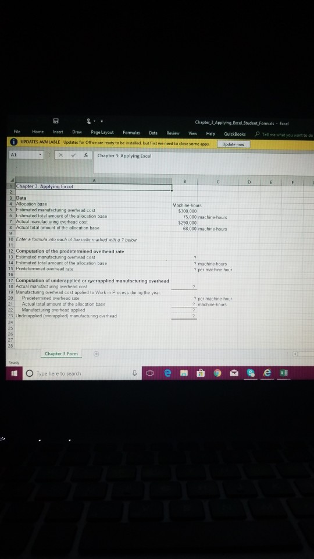Launch Microsoft Edge from taskbar
Viewport: 314px width, 559px height.
pyautogui.click(x=169, y=373)
